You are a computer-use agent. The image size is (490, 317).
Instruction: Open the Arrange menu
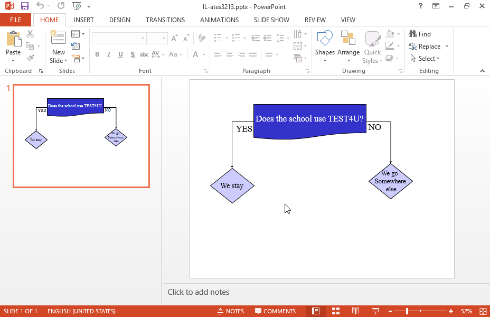(x=348, y=46)
